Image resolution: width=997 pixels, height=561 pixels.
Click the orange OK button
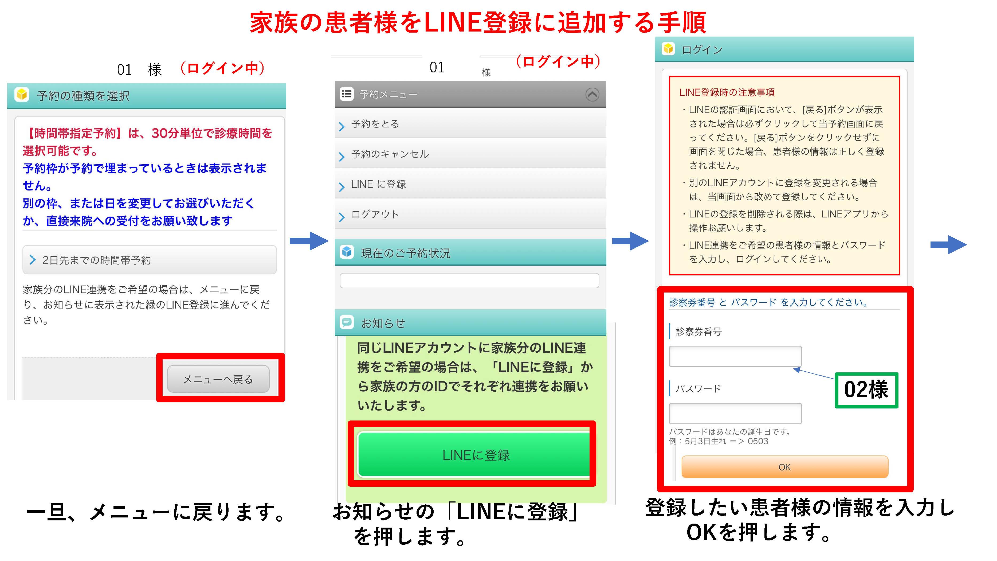tap(784, 467)
